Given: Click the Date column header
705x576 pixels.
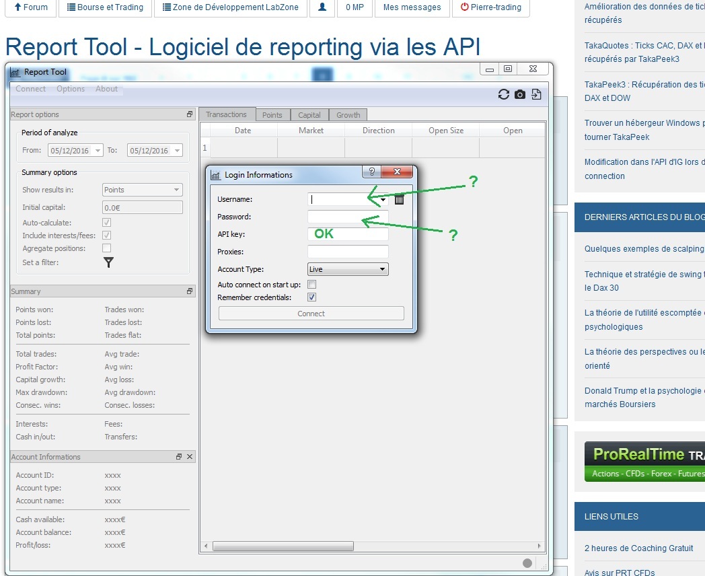Looking at the screenshot, I should (x=244, y=131).
